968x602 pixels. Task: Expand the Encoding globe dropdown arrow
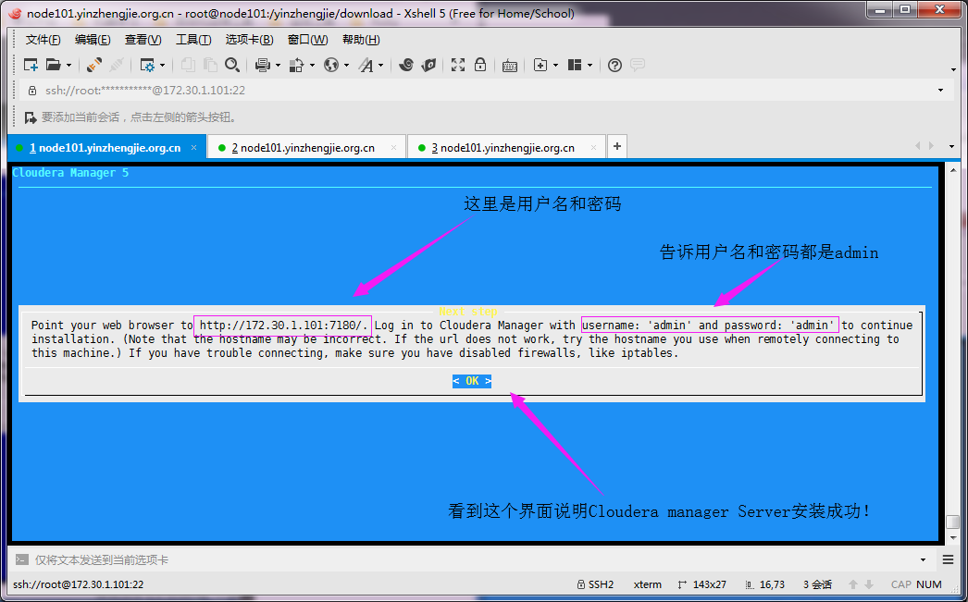(346, 66)
